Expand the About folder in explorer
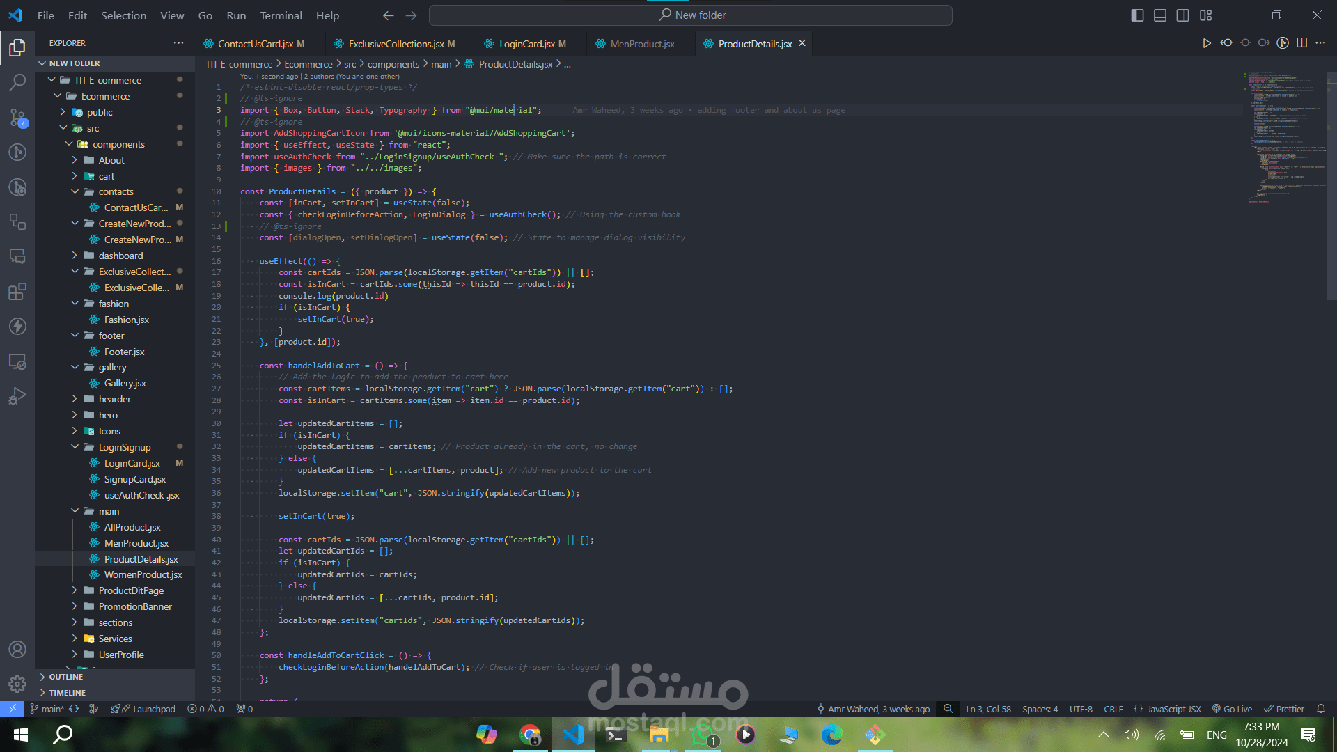1337x752 pixels. point(111,160)
